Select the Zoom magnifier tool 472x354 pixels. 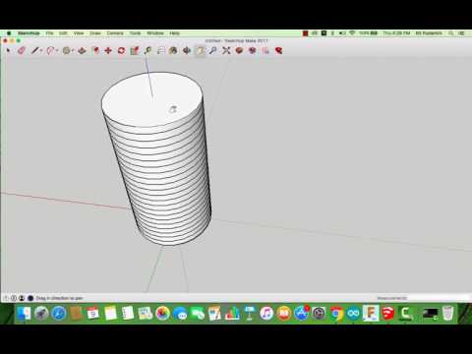click(x=213, y=50)
